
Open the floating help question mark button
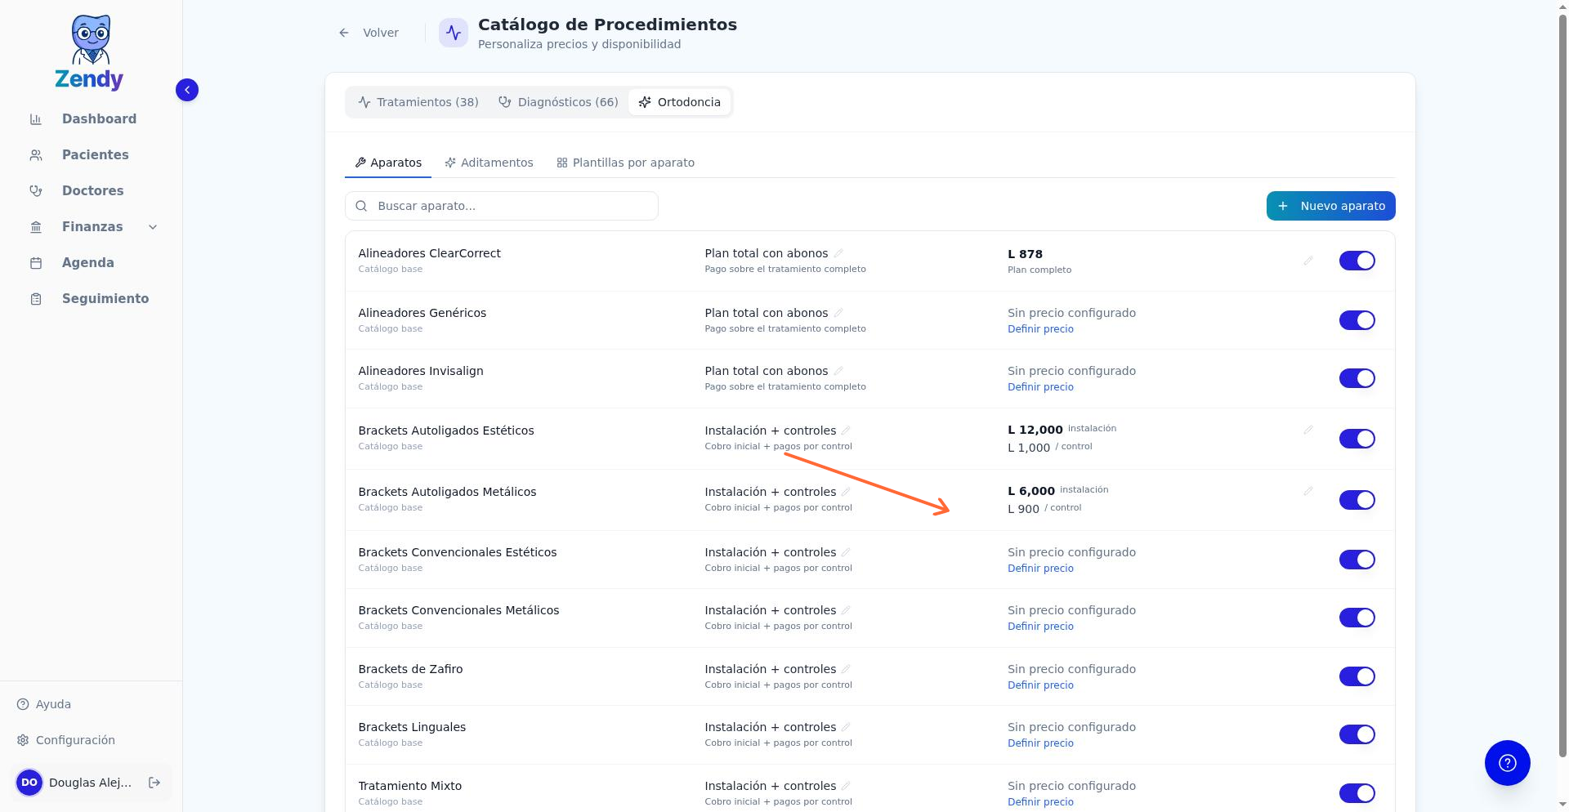coord(1507,763)
